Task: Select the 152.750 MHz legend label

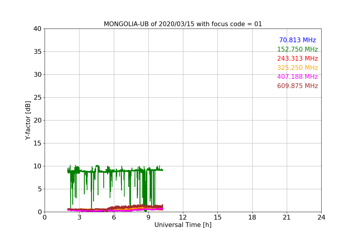Action: click(297, 49)
